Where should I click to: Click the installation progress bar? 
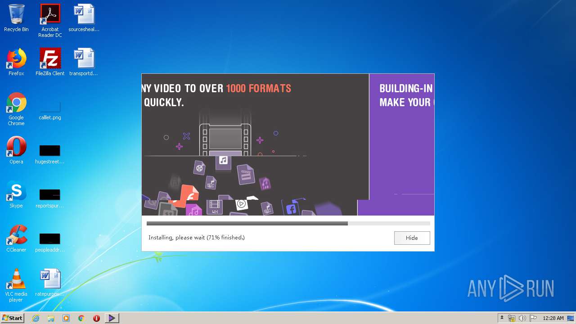pos(288,223)
